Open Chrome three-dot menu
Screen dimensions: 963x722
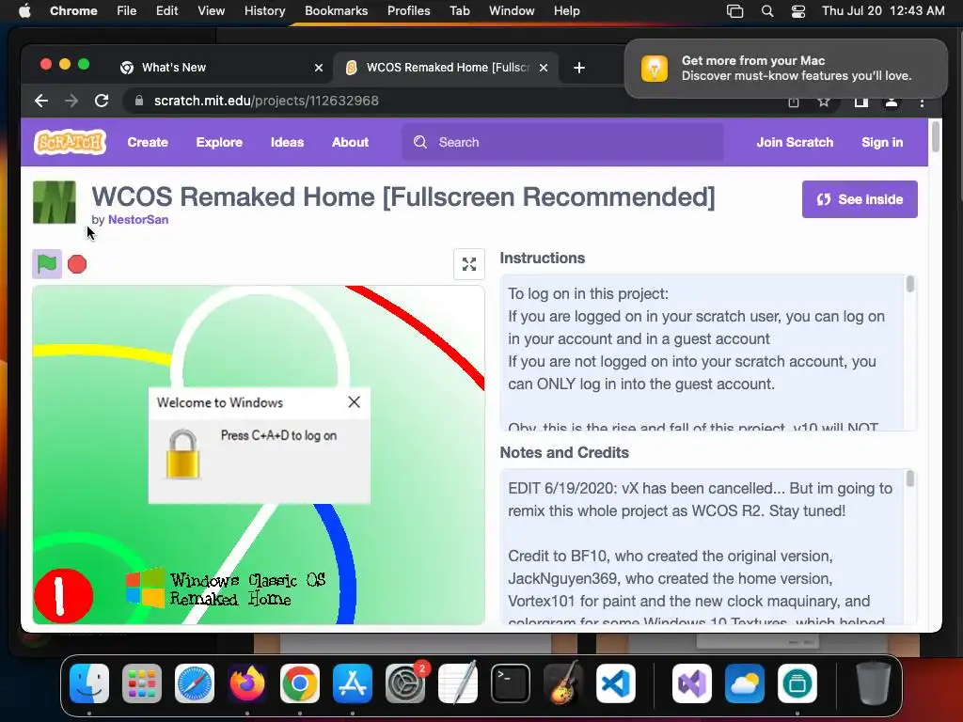tap(922, 102)
